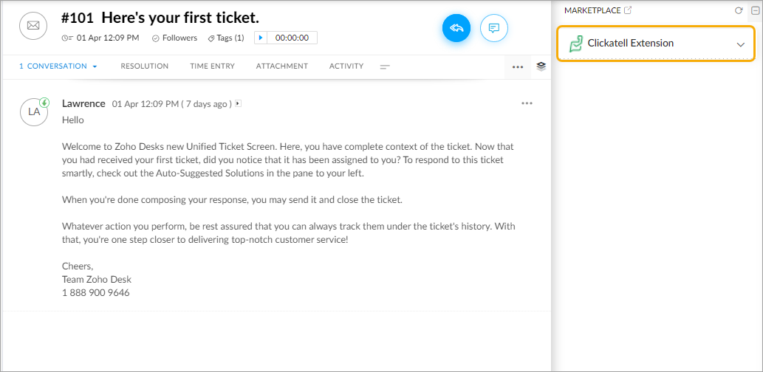Click the LA avatar of Lawrence
The width and height of the screenshot is (763, 372).
coord(33,112)
